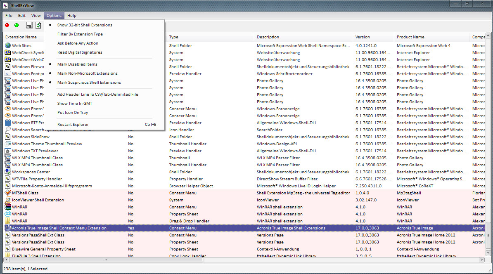Screen dimensions: 493x274
Task: Click the Windows Font row icon
Action: (x=8, y=73)
